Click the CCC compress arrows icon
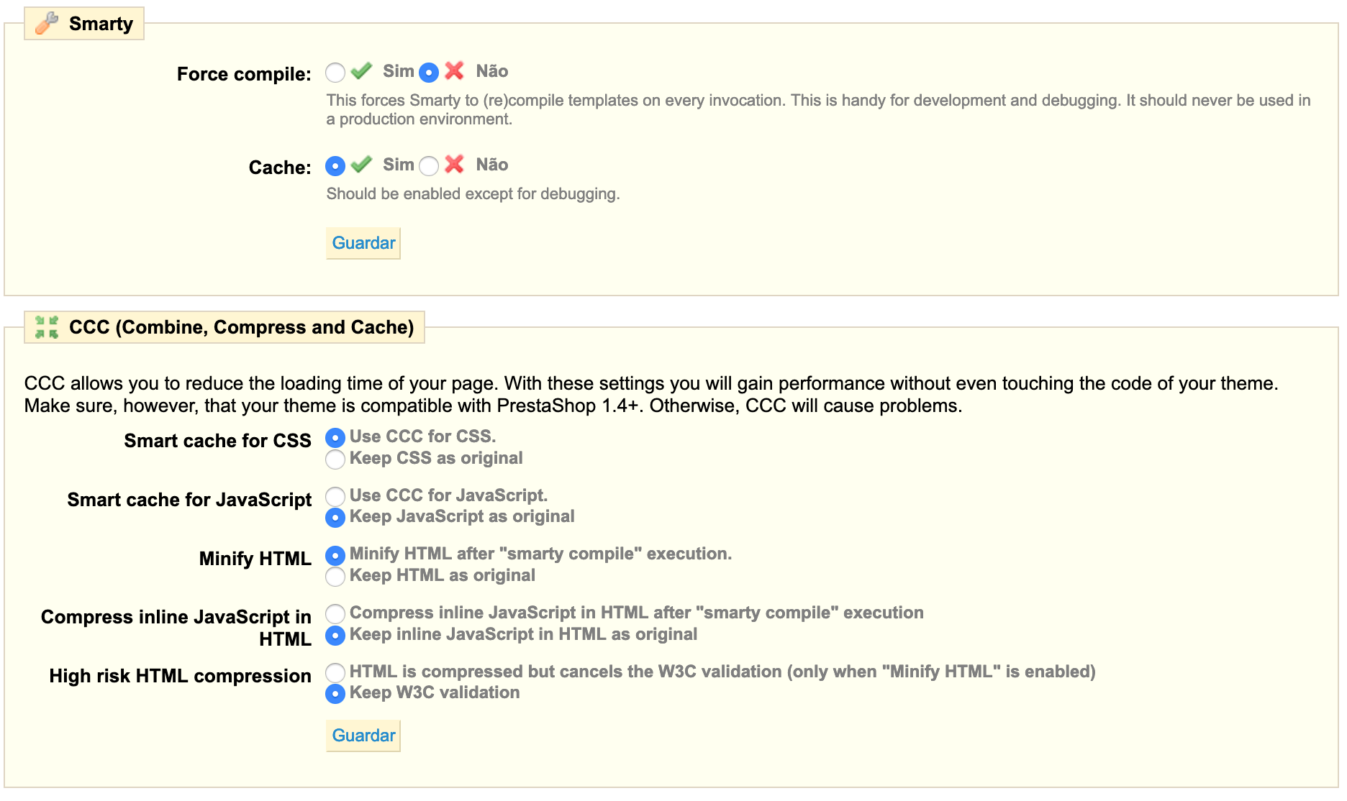The height and width of the screenshot is (801, 1347). pyautogui.click(x=47, y=327)
